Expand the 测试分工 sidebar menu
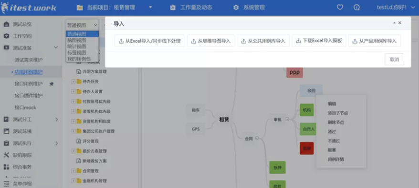Screen dimensions: 419x188 coord(56,119)
